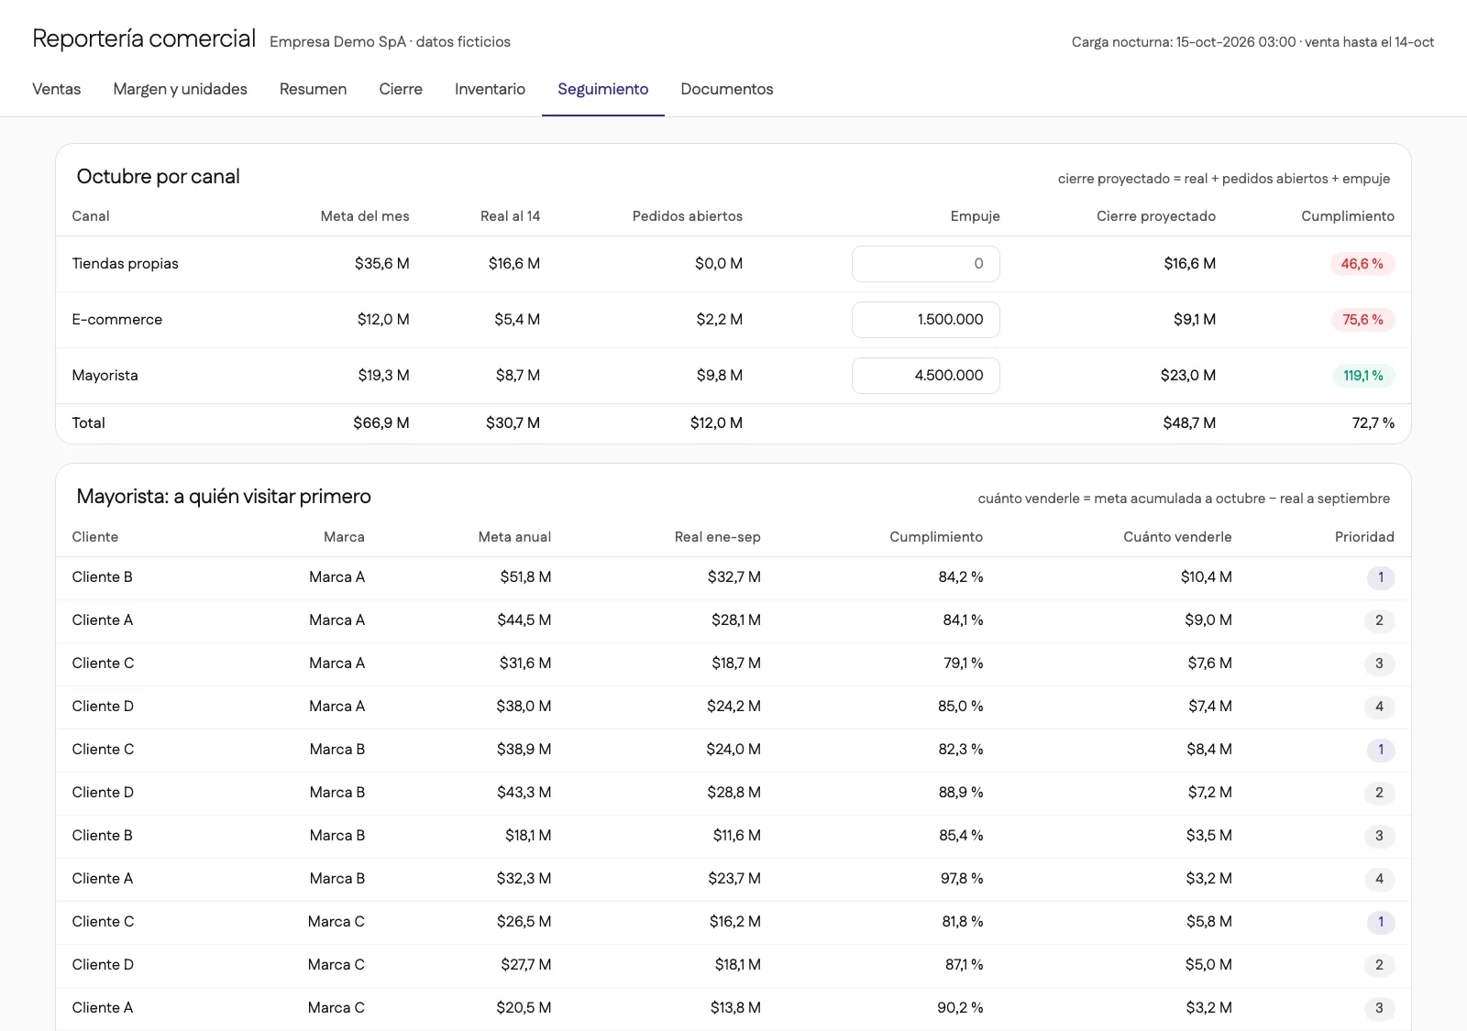Screen dimensions: 1467x1031
Task: Click the Cierre proyectado column header
Action: click(x=1155, y=216)
